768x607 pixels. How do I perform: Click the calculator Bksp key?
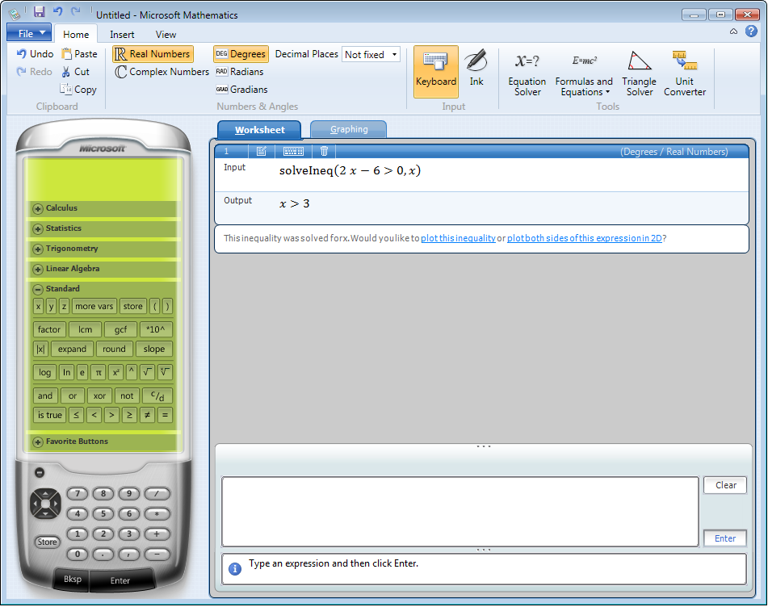pos(73,579)
